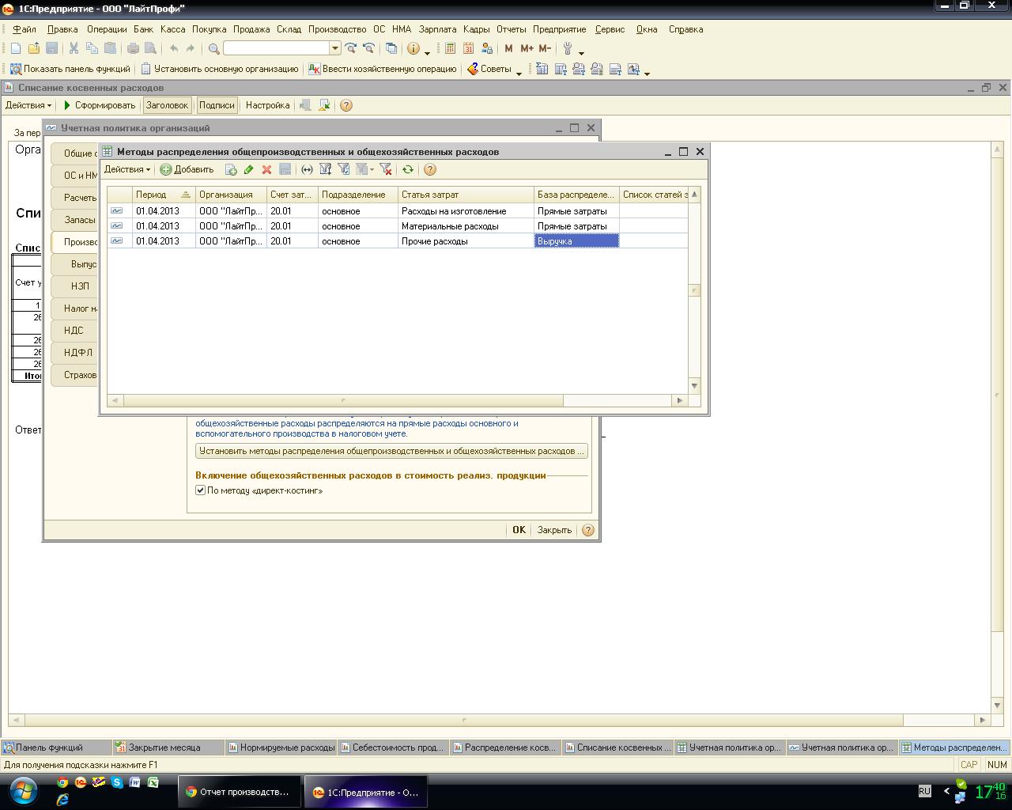Click the green pencil edit record icon
This screenshot has height=810, width=1012.
tap(248, 169)
